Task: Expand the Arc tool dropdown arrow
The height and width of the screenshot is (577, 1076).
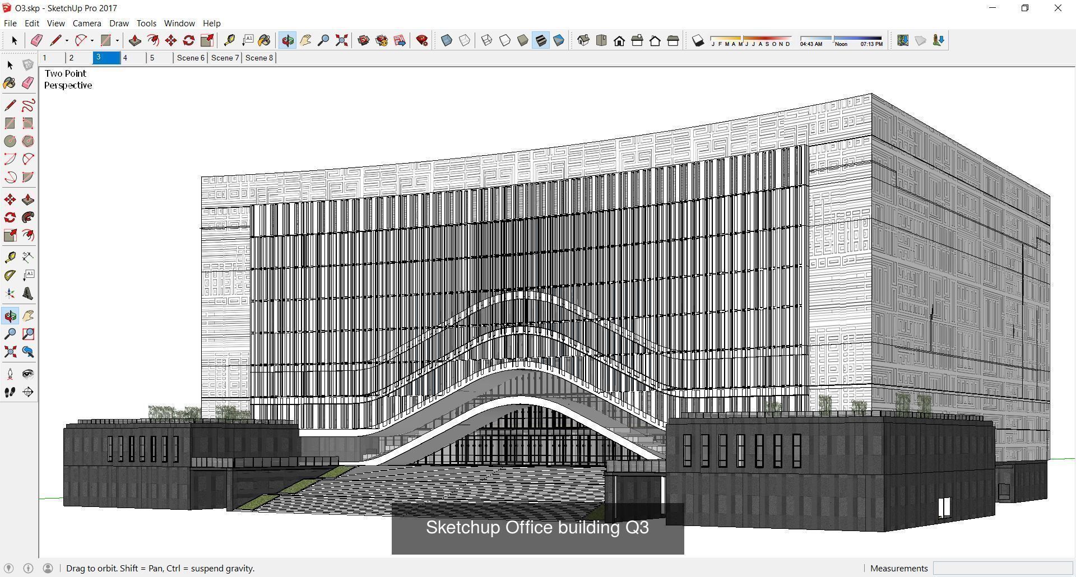Action: click(92, 40)
